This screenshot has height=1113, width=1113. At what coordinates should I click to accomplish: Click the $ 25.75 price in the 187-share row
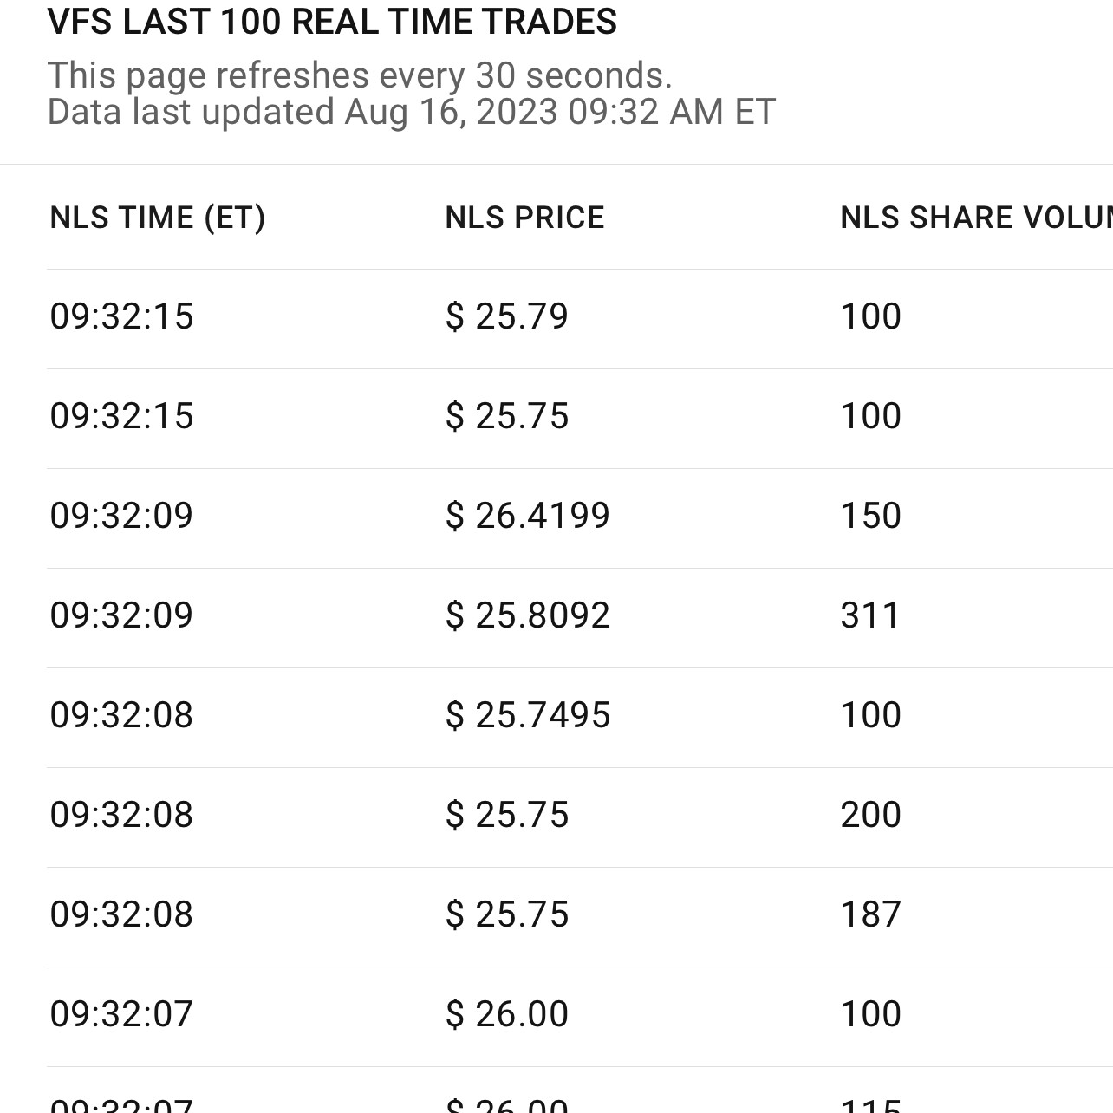pyautogui.click(x=507, y=914)
